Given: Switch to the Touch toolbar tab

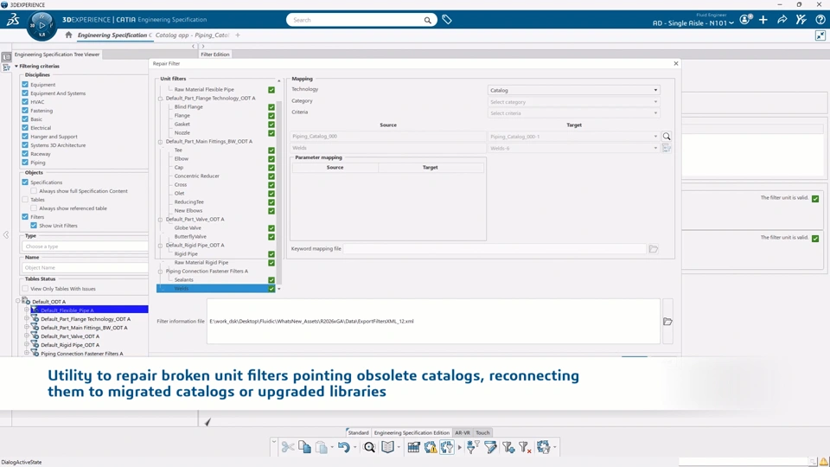Looking at the screenshot, I should [x=482, y=432].
